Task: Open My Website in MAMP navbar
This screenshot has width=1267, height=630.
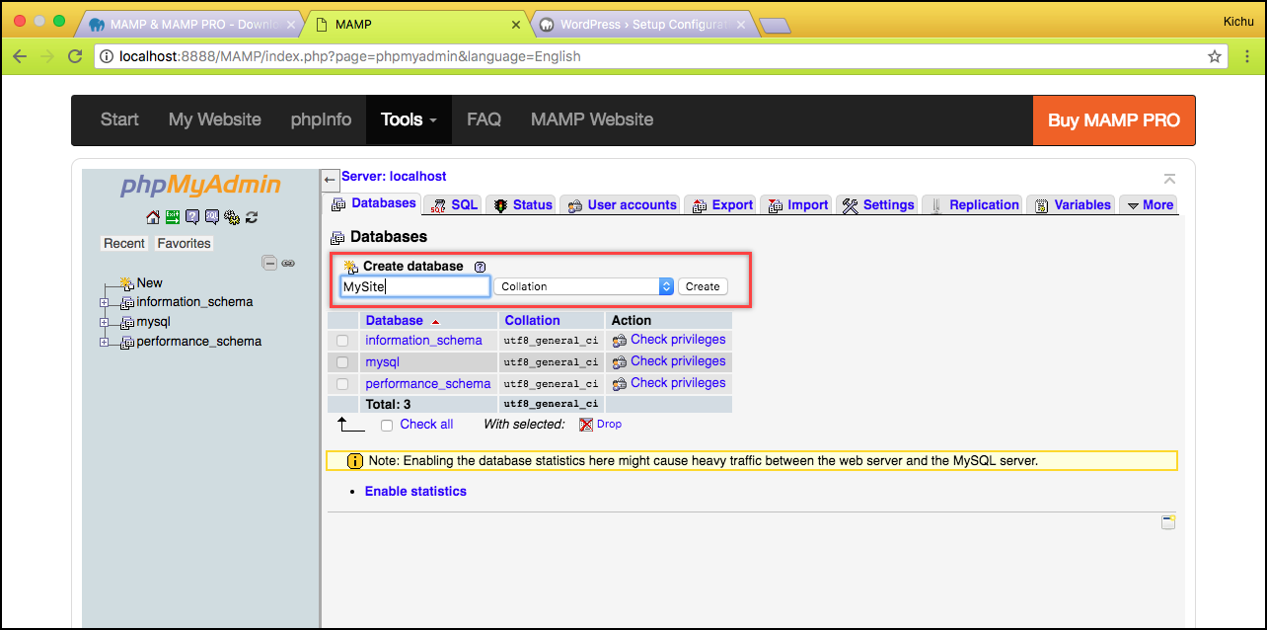Action: click(215, 119)
